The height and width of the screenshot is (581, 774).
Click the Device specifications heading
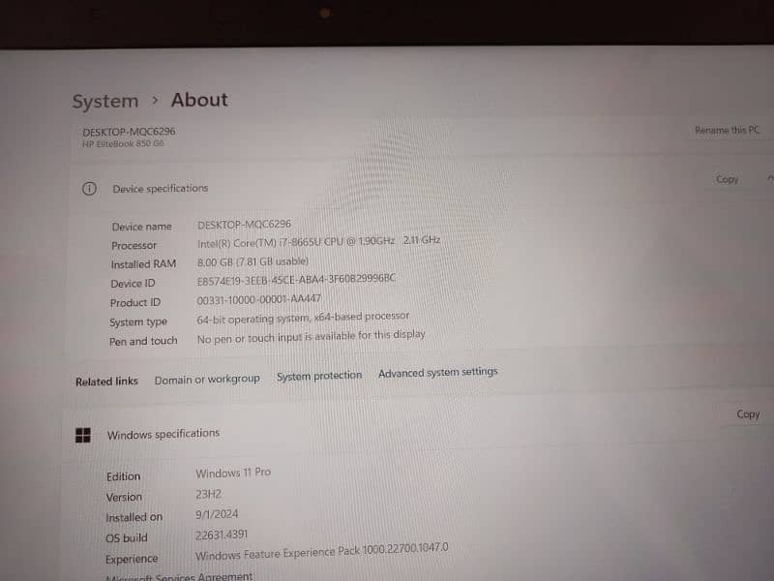click(161, 188)
